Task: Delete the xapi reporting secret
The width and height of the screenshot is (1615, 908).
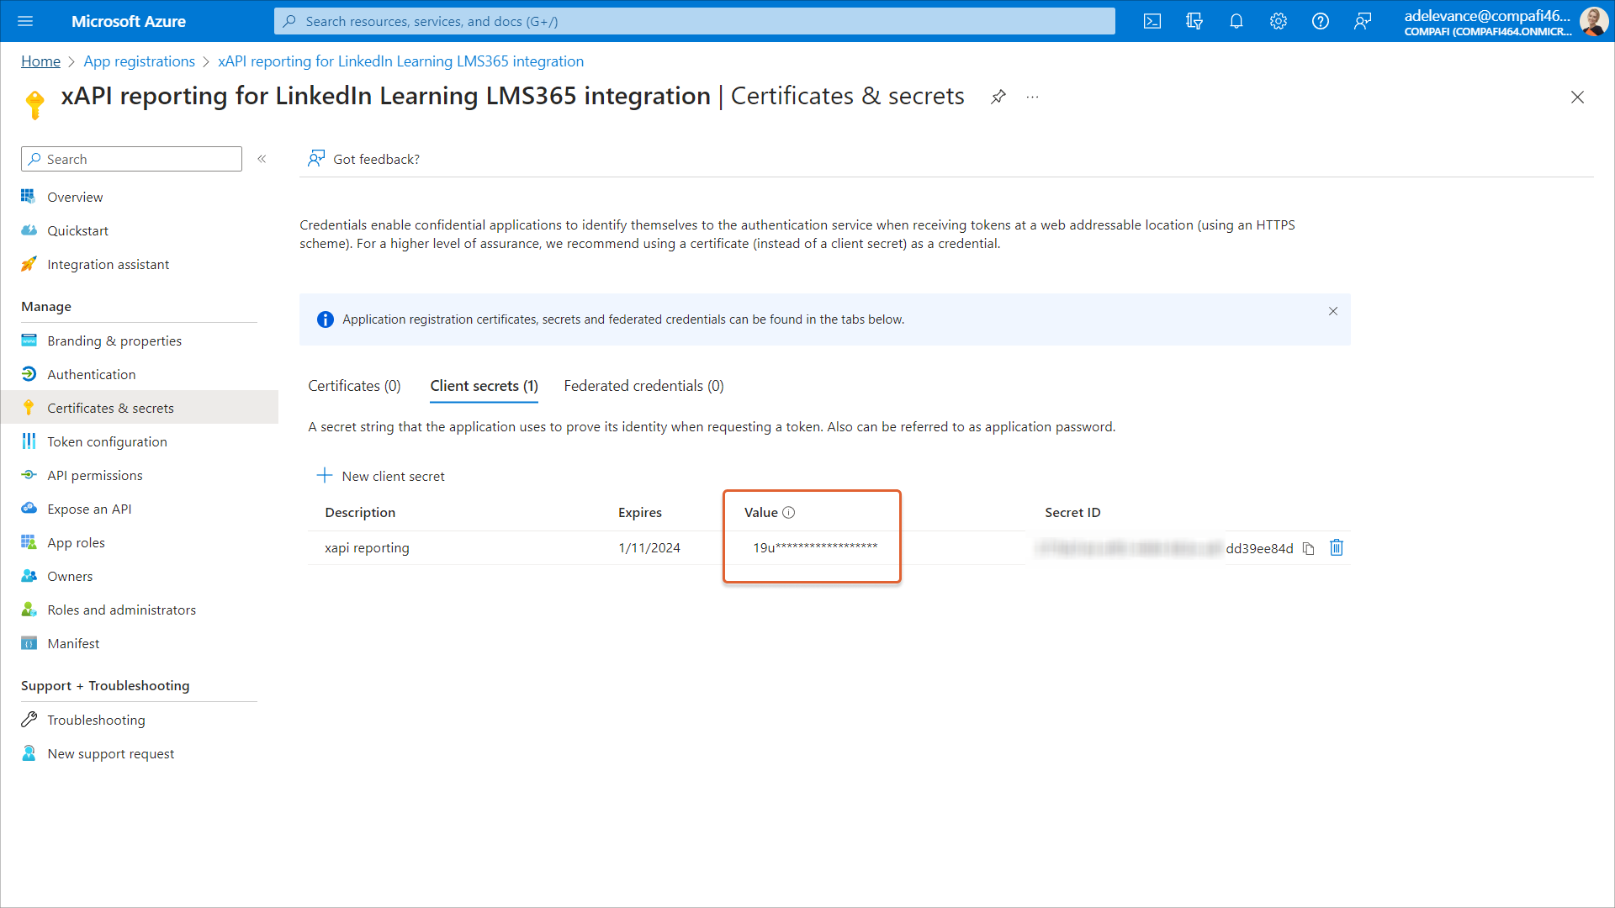Action: pyautogui.click(x=1337, y=548)
